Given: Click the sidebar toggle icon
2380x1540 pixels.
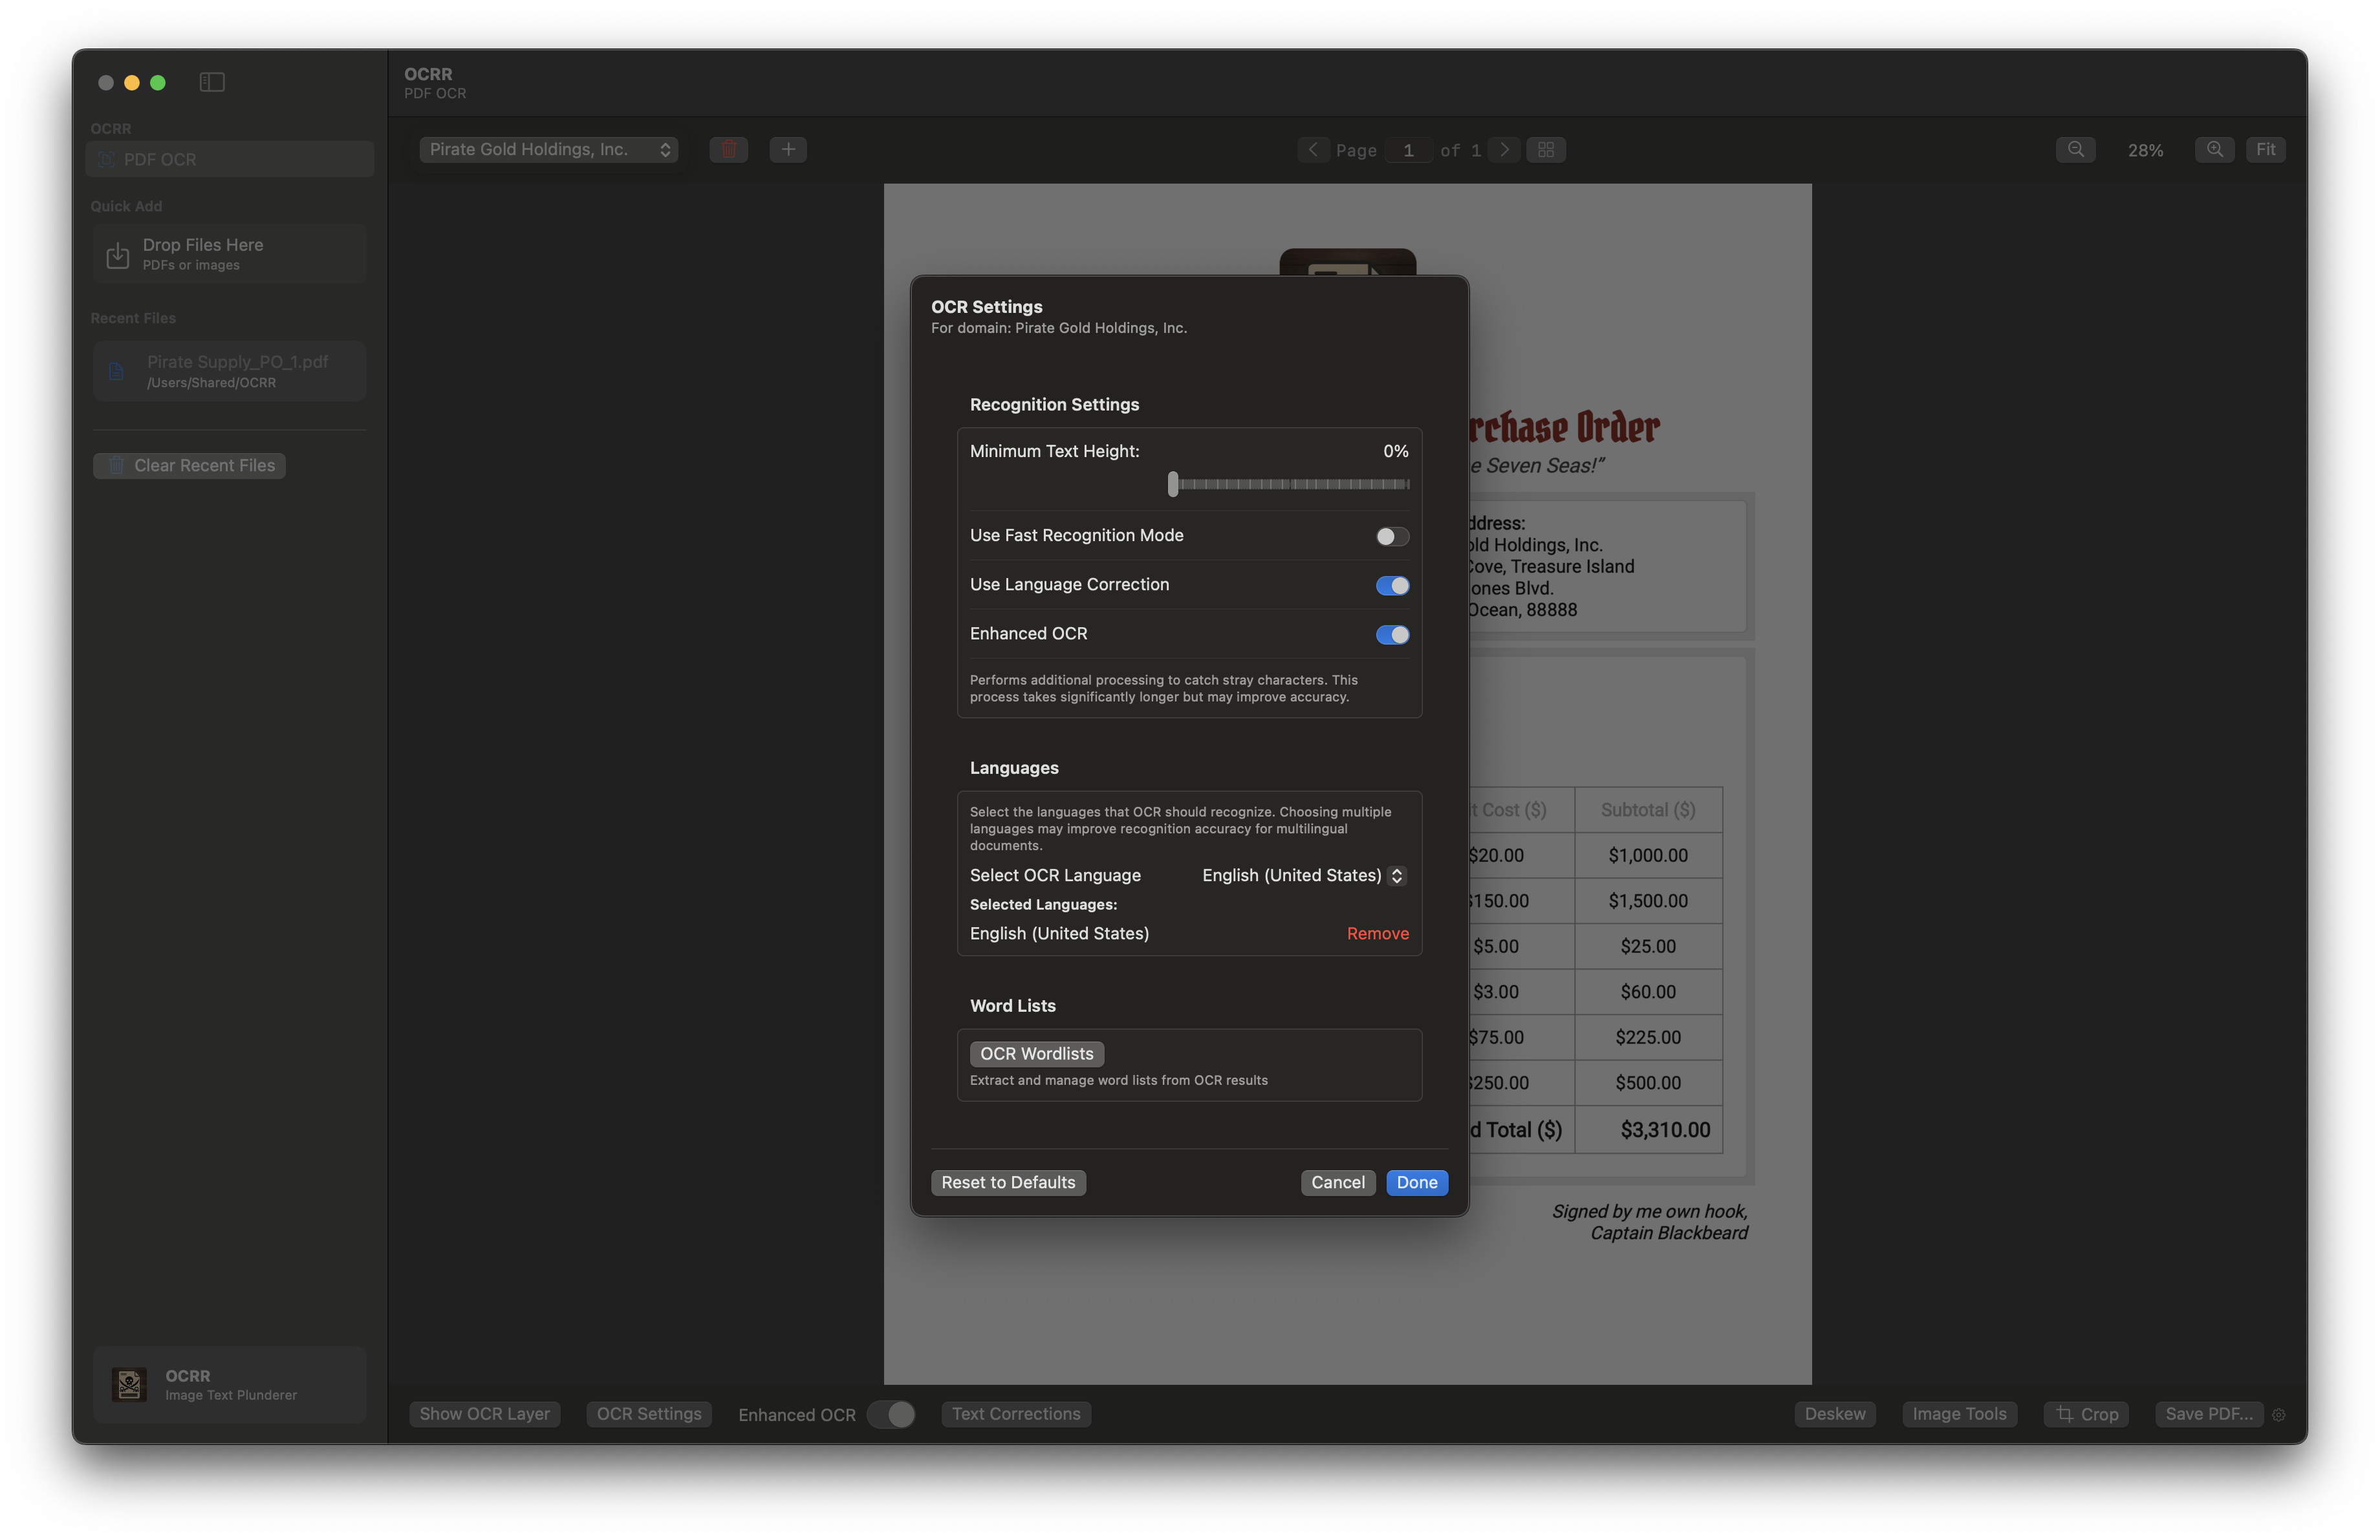Looking at the screenshot, I should click(x=212, y=82).
